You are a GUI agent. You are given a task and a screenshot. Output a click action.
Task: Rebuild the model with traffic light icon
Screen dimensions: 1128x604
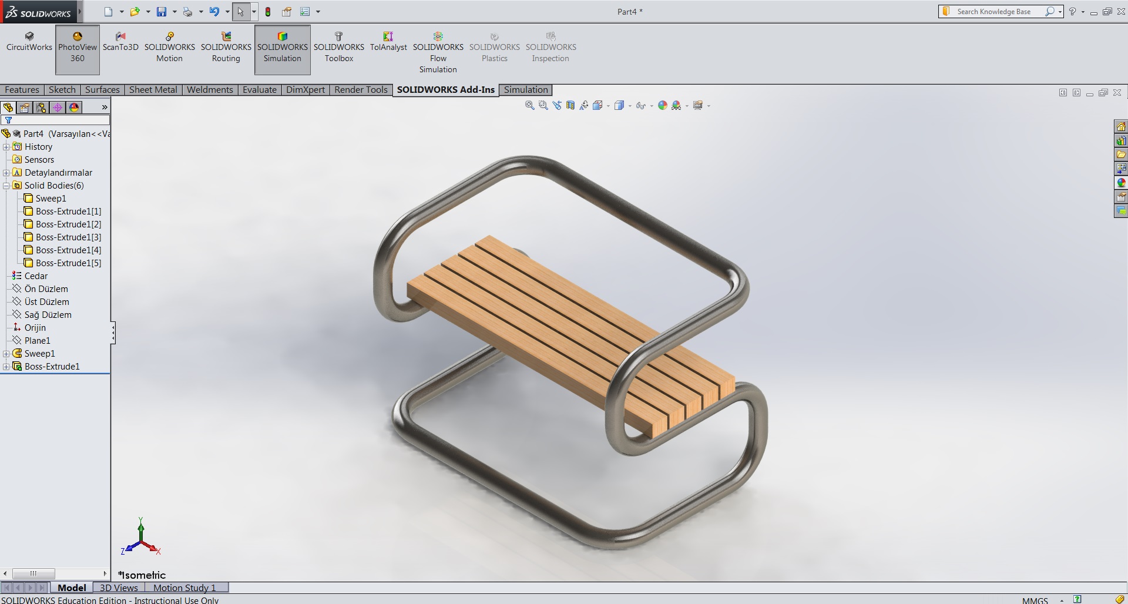click(x=268, y=12)
